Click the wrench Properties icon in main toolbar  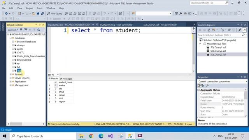pyautogui.click(x=181, y=14)
